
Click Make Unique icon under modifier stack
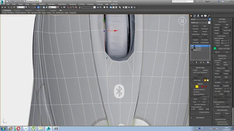point(201,62)
